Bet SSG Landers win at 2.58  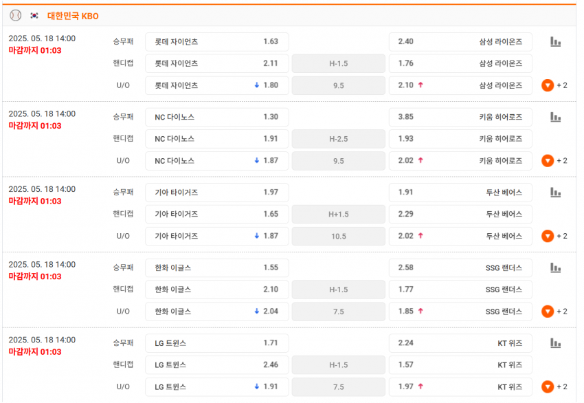460,268
